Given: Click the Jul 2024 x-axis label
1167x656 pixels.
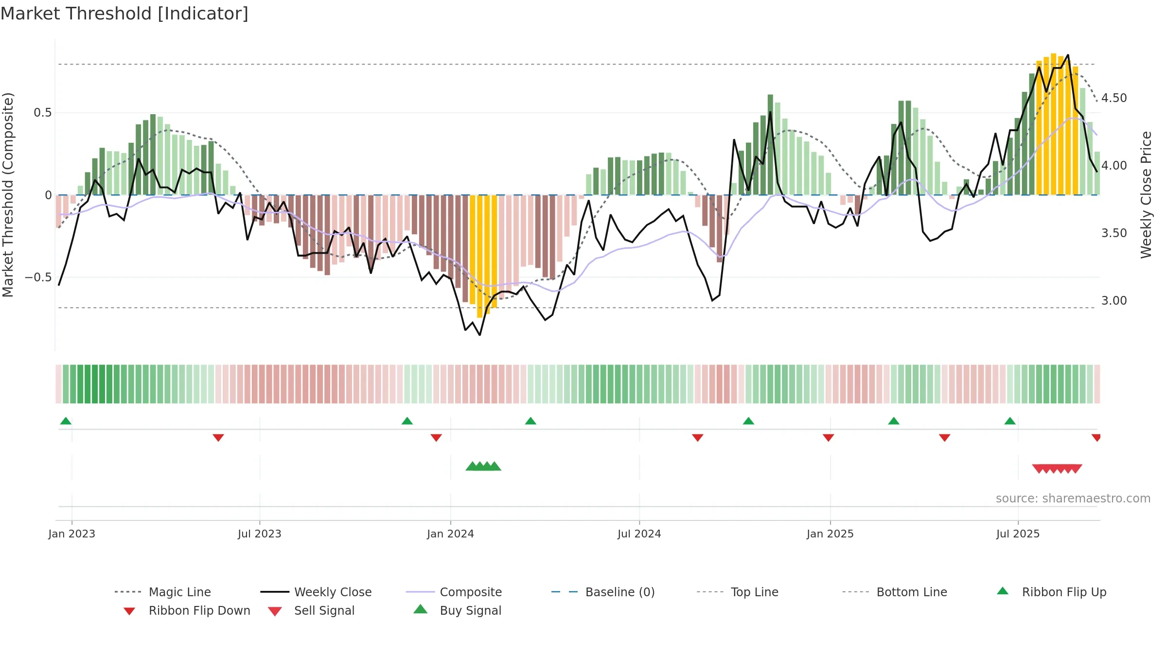Looking at the screenshot, I should coord(639,534).
